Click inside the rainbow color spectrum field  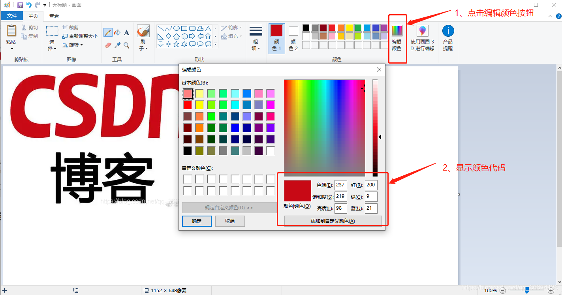[x=325, y=128]
